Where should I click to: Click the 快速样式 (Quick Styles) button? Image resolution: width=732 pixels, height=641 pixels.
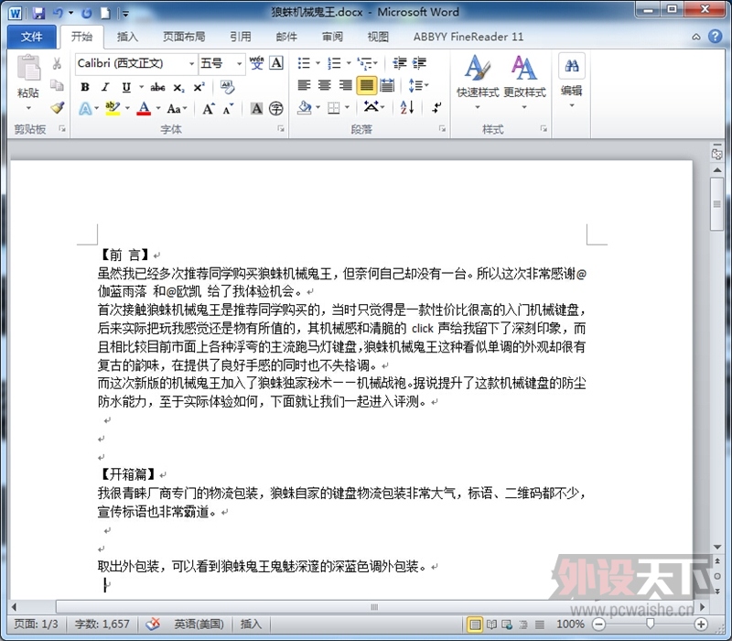[x=478, y=81]
